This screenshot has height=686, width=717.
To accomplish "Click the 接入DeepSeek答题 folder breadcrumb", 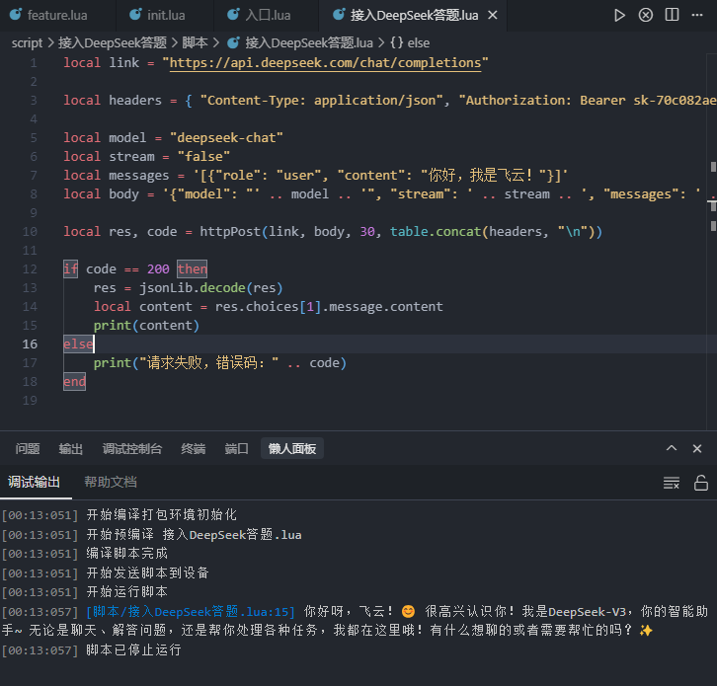I will 113,43.
